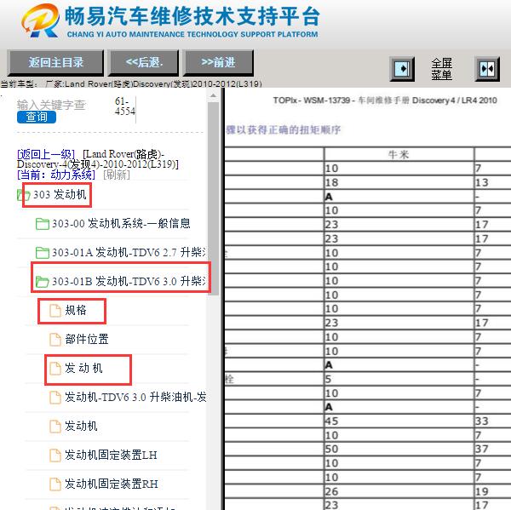
Task: Click the 刷新 refresh link
Action: (117, 175)
